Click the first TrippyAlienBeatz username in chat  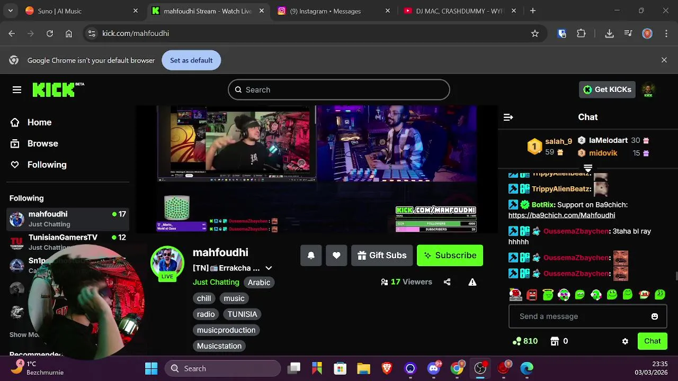click(x=561, y=174)
